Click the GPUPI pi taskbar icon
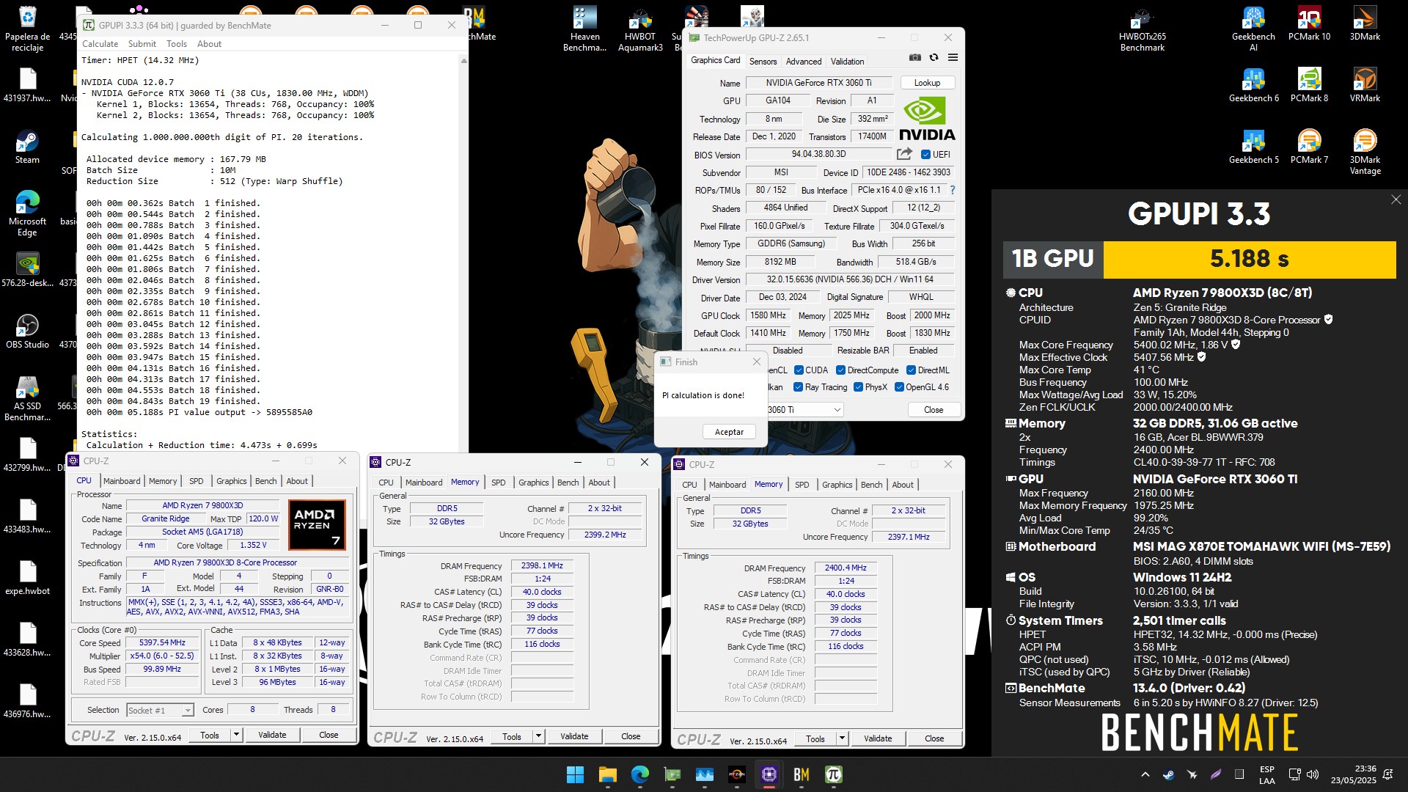 pyautogui.click(x=833, y=774)
